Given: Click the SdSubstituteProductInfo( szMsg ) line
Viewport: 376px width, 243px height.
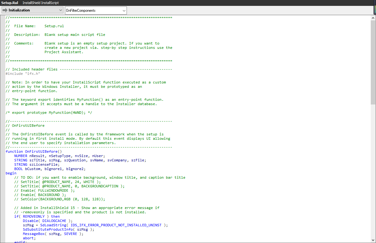Looking at the screenshot, I should [x=59, y=229].
